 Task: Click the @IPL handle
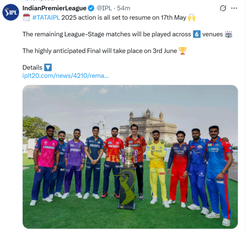(x=104, y=8)
